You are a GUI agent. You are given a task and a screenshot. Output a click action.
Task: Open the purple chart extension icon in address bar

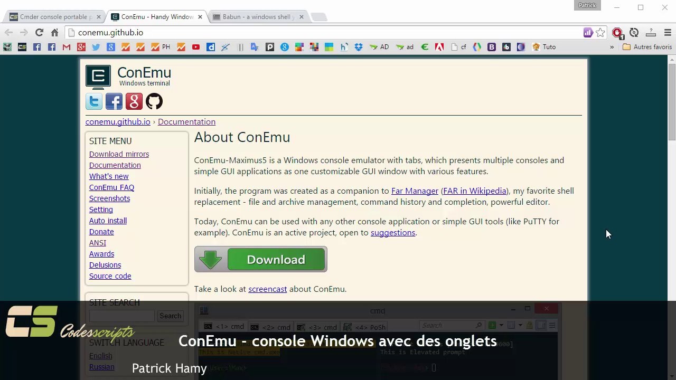[x=588, y=33]
